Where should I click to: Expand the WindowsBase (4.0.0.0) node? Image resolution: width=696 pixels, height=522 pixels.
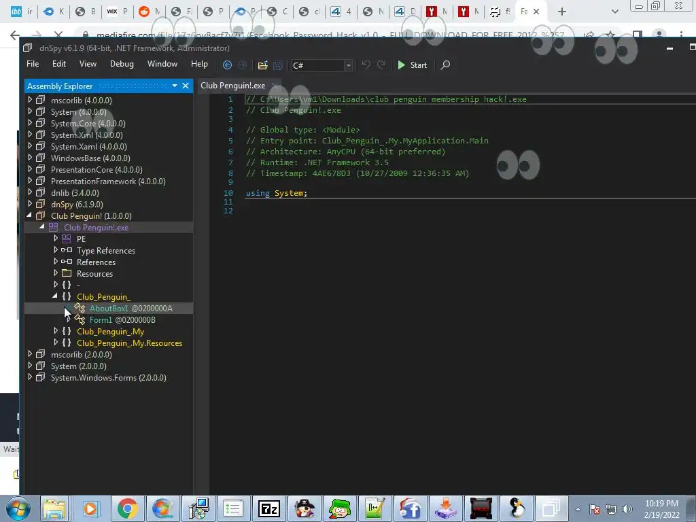pos(30,157)
